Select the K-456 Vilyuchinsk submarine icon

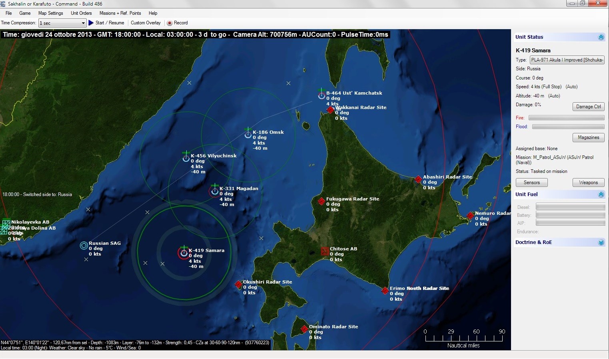[x=186, y=158]
